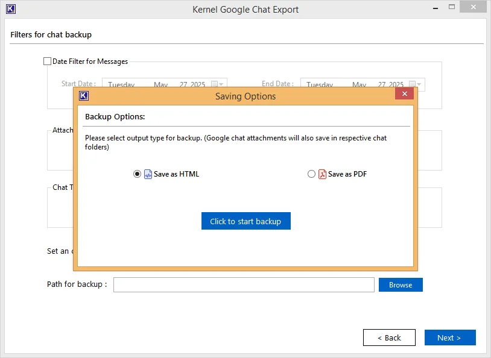Start the backup with Click to start backup
The width and height of the screenshot is (491, 358).
[x=246, y=221]
